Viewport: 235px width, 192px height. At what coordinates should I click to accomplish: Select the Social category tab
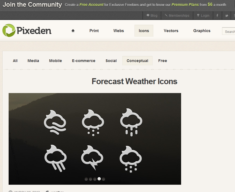pyautogui.click(x=111, y=61)
